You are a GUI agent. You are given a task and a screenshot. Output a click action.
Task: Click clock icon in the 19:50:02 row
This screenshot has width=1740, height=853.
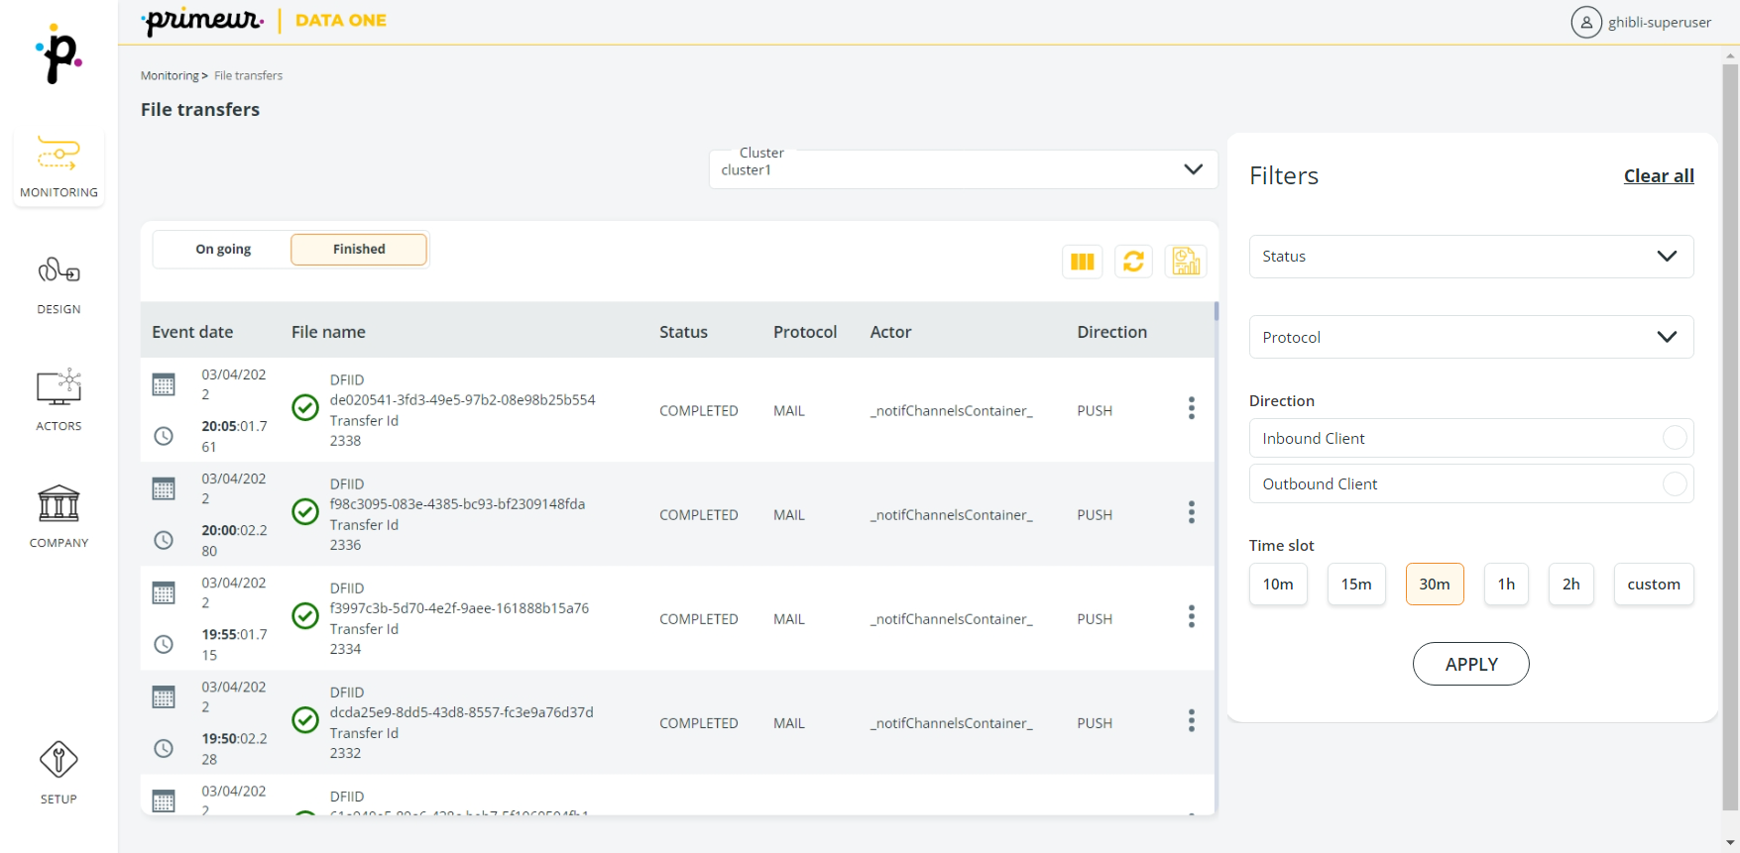pyautogui.click(x=164, y=748)
